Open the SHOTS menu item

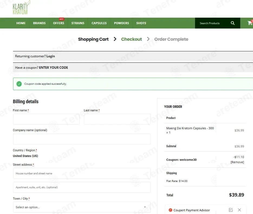click(x=141, y=23)
